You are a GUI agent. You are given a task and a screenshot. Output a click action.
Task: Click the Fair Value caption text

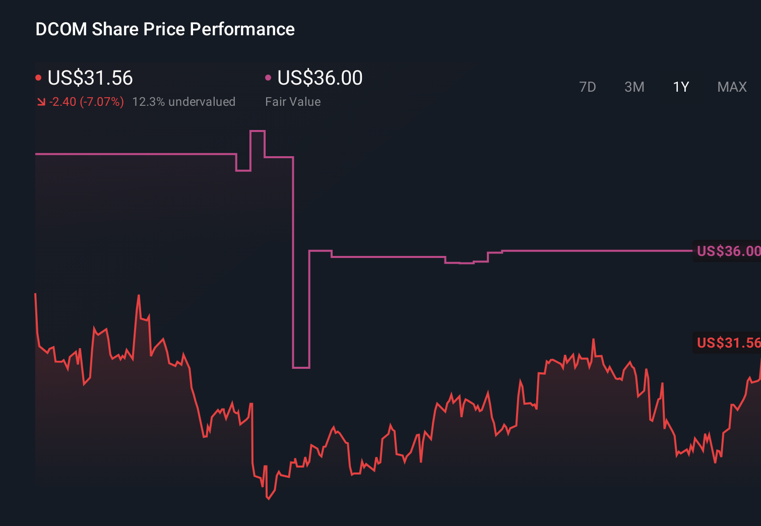[x=293, y=102]
